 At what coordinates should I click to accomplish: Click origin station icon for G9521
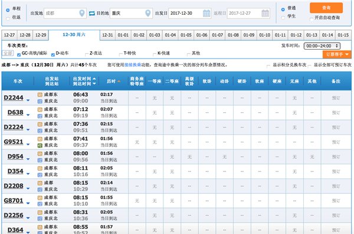(x=40, y=139)
